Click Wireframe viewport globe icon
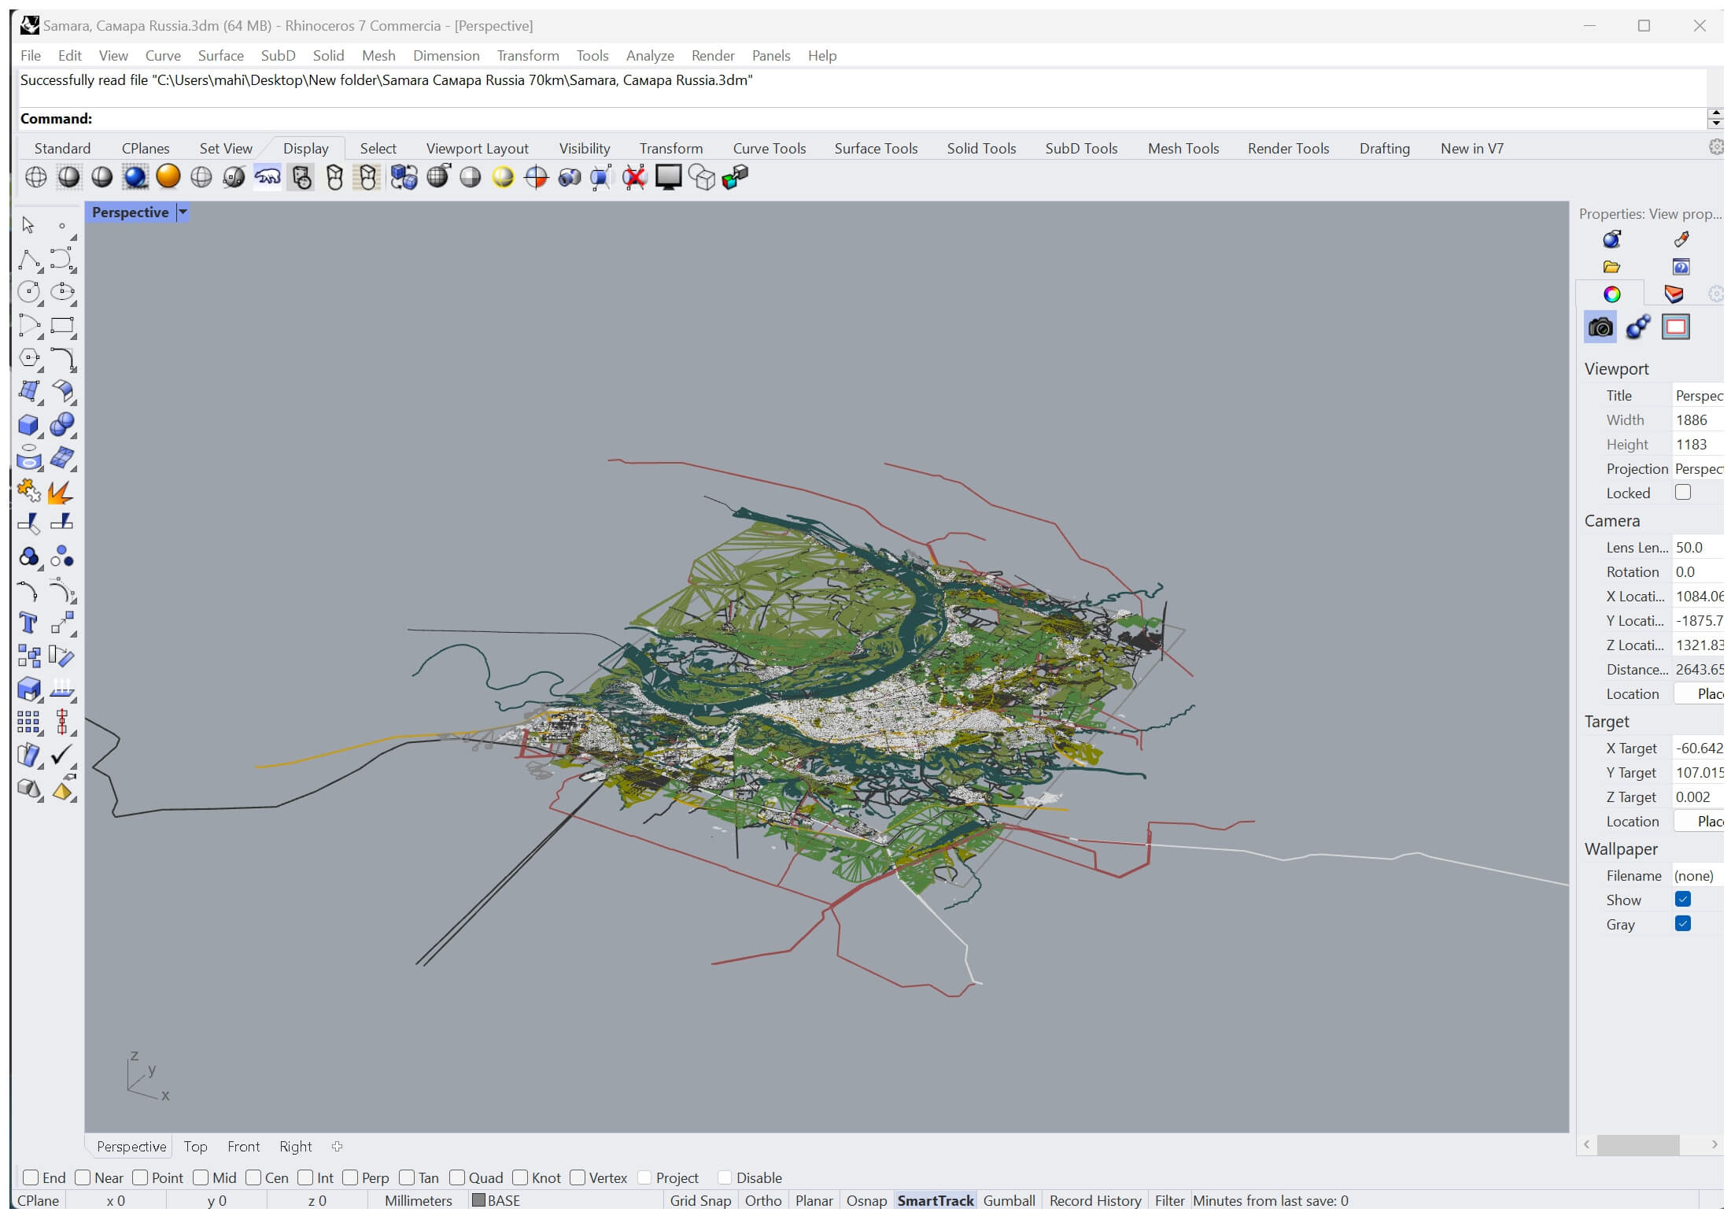This screenshot has width=1731, height=1216. (35, 177)
